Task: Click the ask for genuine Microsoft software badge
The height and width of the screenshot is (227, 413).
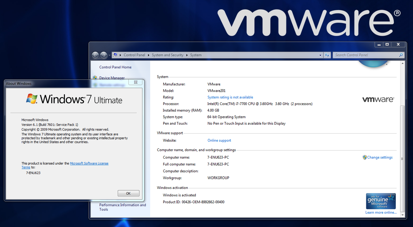Action: (x=381, y=201)
